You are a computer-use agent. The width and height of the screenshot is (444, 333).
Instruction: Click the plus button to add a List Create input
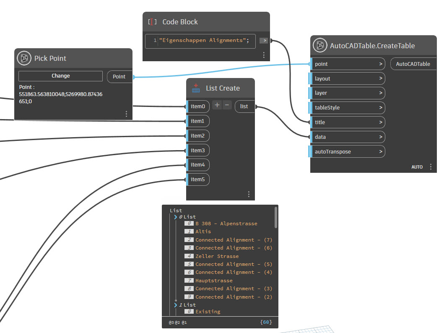pyautogui.click(x=218, y=105)
